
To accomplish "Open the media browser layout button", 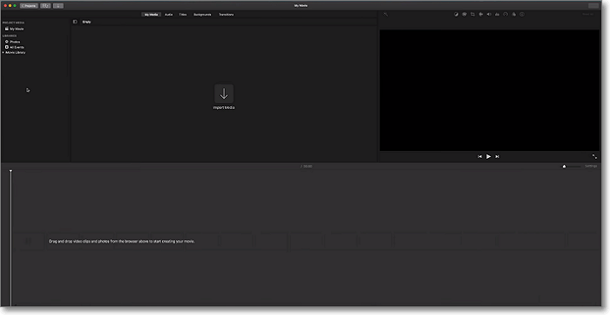I will coord(45,6).
